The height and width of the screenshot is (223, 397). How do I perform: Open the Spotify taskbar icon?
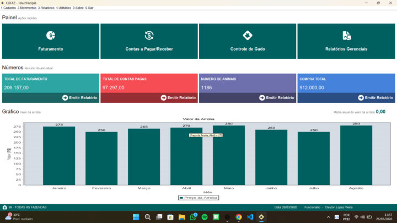tap(205, 217)
